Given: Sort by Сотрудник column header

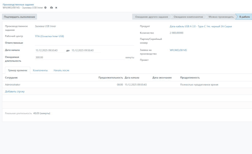Looking at the screenshot, I should pyautogui.click(x=11, y=78).
